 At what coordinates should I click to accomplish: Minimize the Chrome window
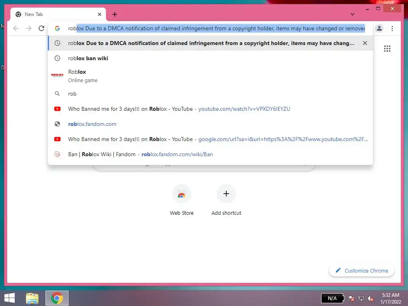coord(367,9)
